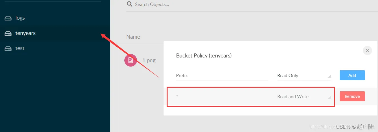Click the Bucket Policy (tenyears) title
The width and height of the screenshot is (378, 132).
(x=204, y=55)
